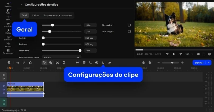This screenshot has width=214, height=112.
Task: Toggle the link icon on the top overlay track
Action: click(4, 79)
